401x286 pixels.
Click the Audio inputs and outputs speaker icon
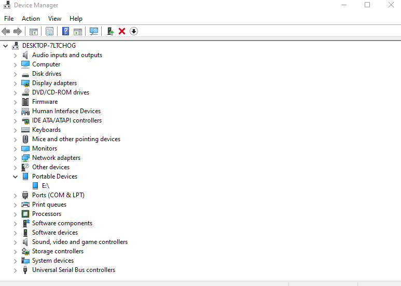tap(25, 55)
